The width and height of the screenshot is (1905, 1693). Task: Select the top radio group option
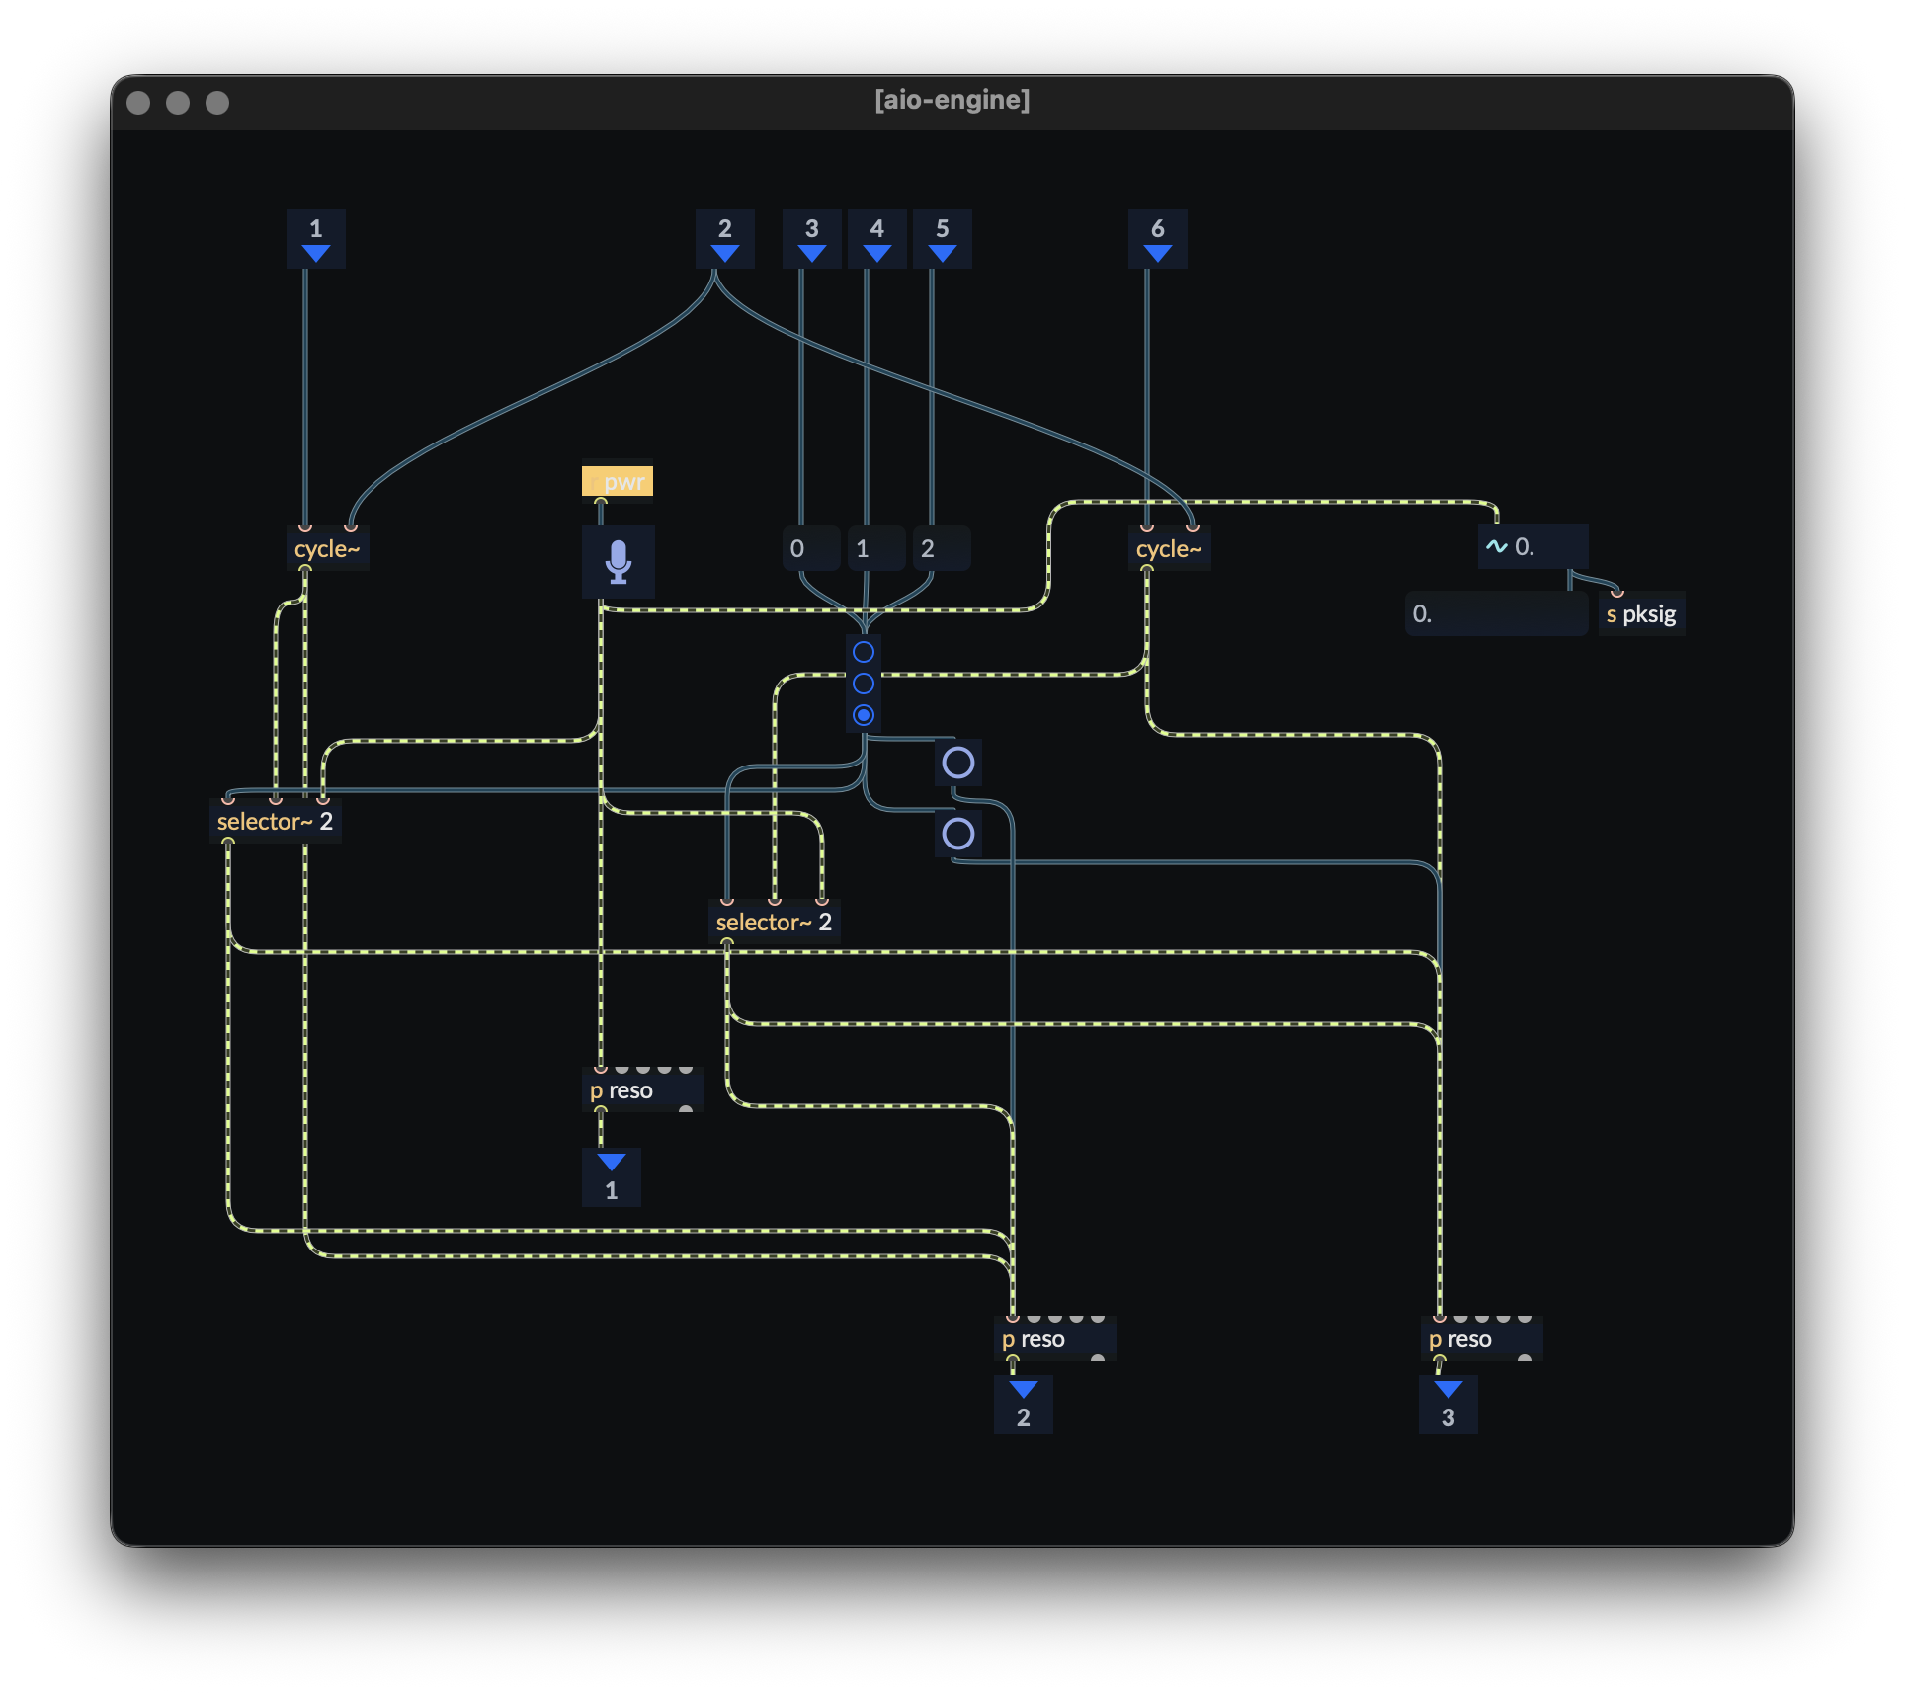pyautogui.click(x=864, y=652)
